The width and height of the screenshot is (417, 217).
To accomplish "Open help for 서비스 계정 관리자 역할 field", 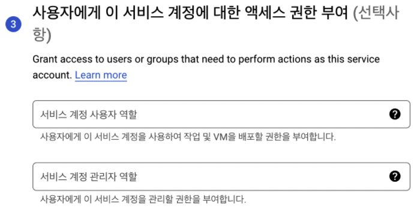I will click(395, 176).
